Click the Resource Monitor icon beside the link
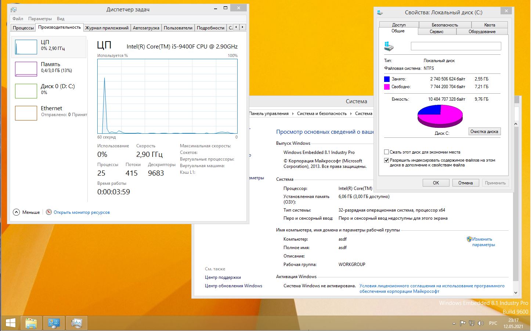This screenshot has width=531, height=331. click(49, 212)
